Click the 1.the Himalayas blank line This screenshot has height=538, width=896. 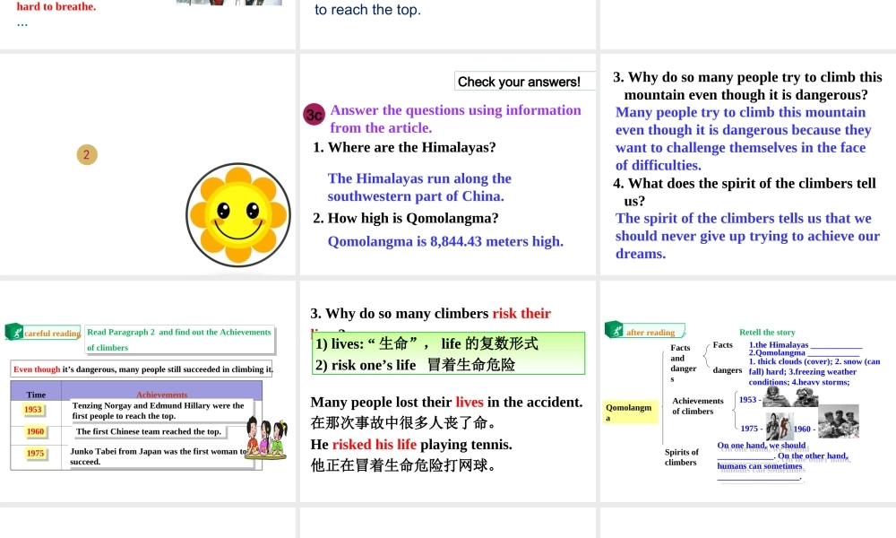pos(806,344)
